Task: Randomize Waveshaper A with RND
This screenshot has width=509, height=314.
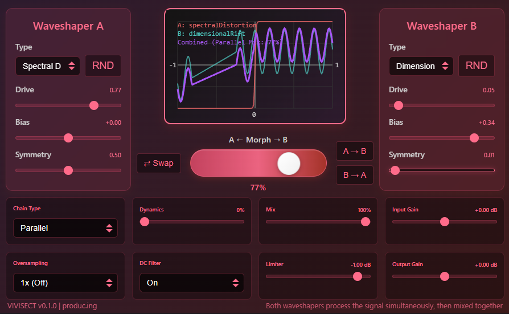Action: tap(103, 66)
